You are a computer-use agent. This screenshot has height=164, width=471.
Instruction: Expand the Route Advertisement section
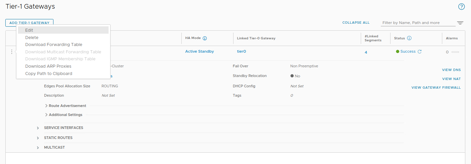coord(46,106)
